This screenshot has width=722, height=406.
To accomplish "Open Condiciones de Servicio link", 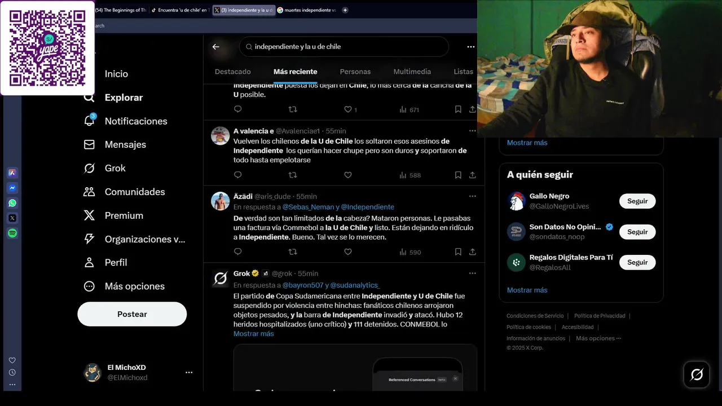I will pyautogui.click(x=535, y=316).
